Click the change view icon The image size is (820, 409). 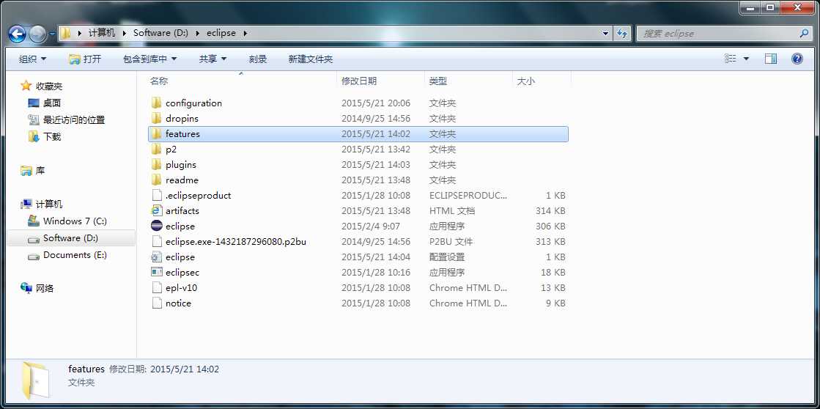(x=731, y=59)
